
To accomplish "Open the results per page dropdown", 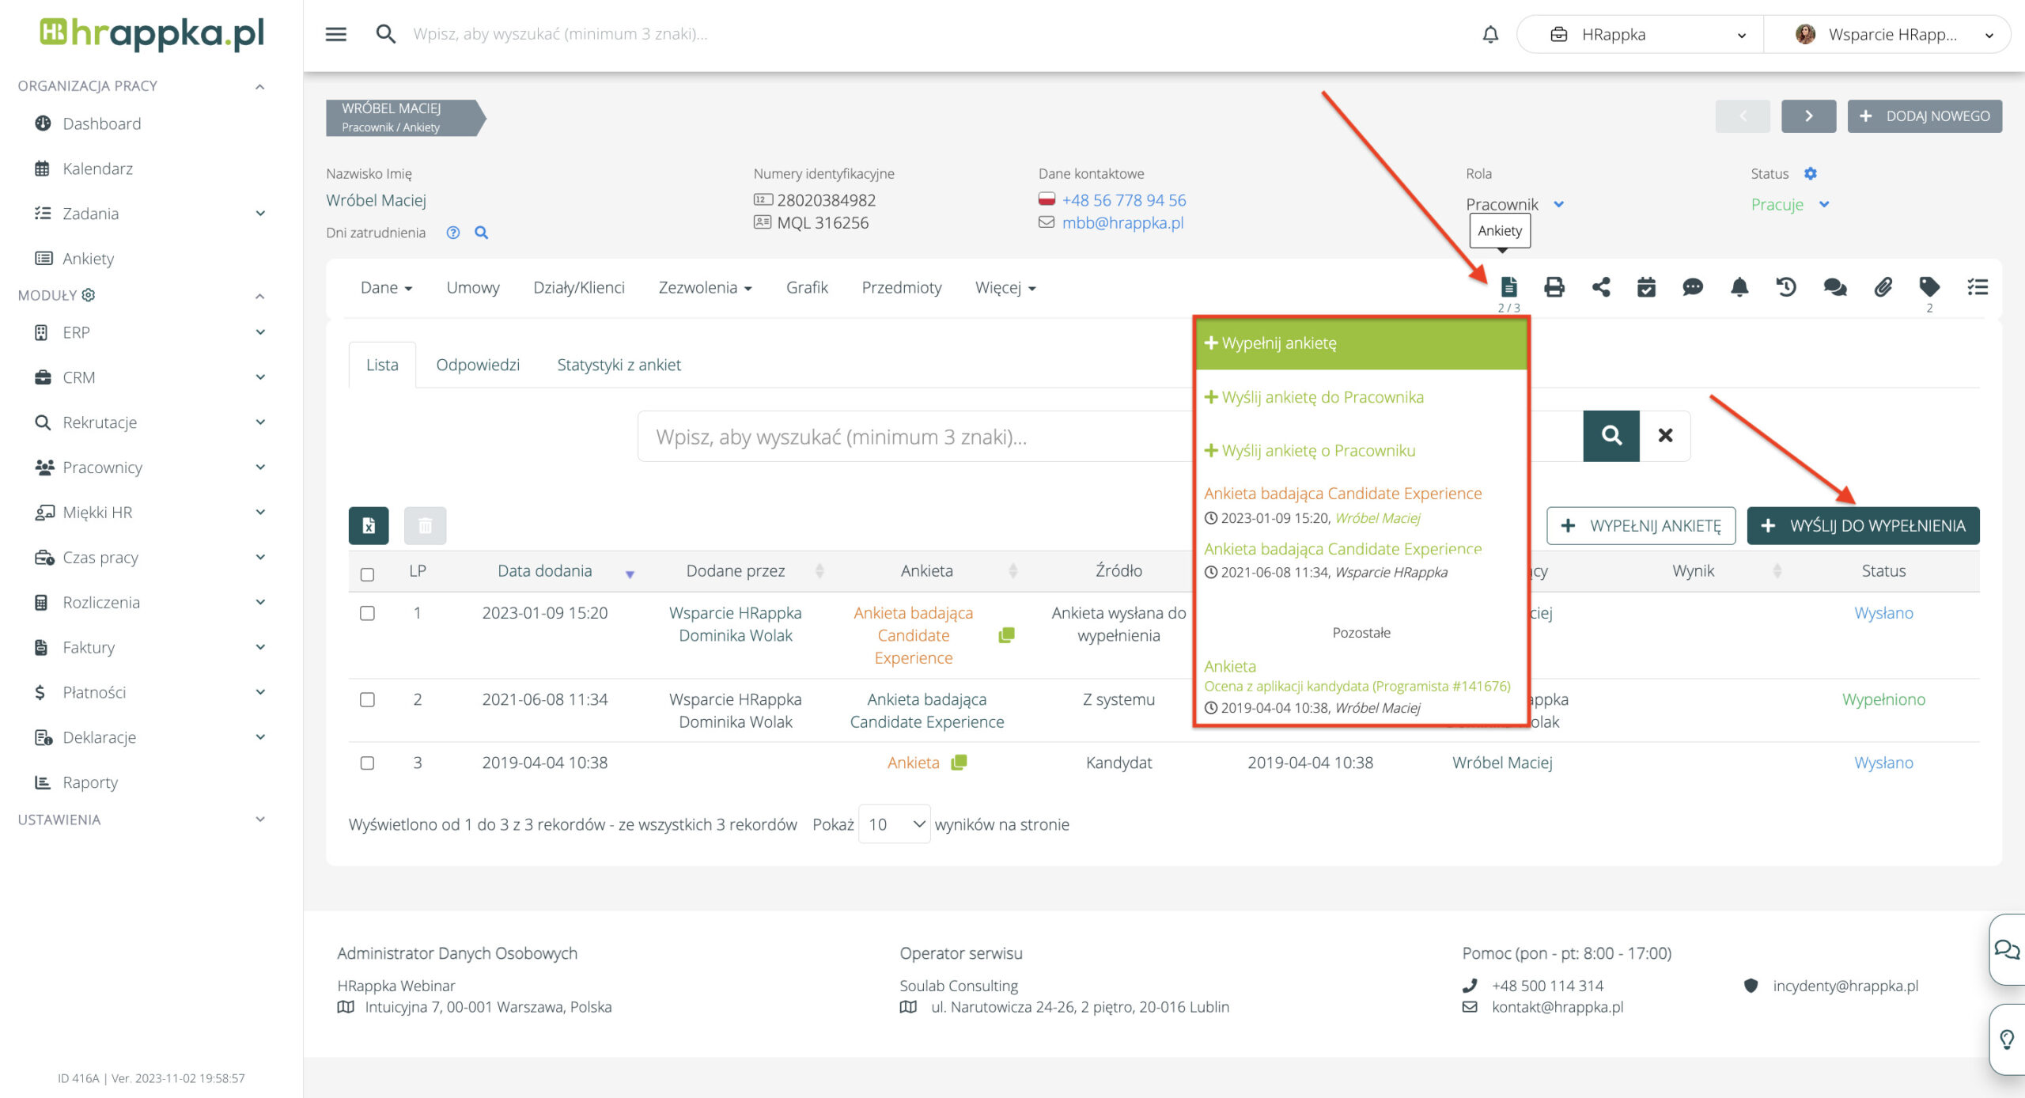I will [894, 824].
